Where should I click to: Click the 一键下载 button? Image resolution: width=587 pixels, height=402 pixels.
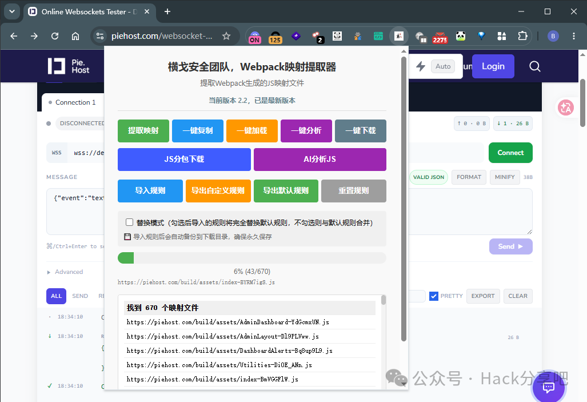coord(361,131)
